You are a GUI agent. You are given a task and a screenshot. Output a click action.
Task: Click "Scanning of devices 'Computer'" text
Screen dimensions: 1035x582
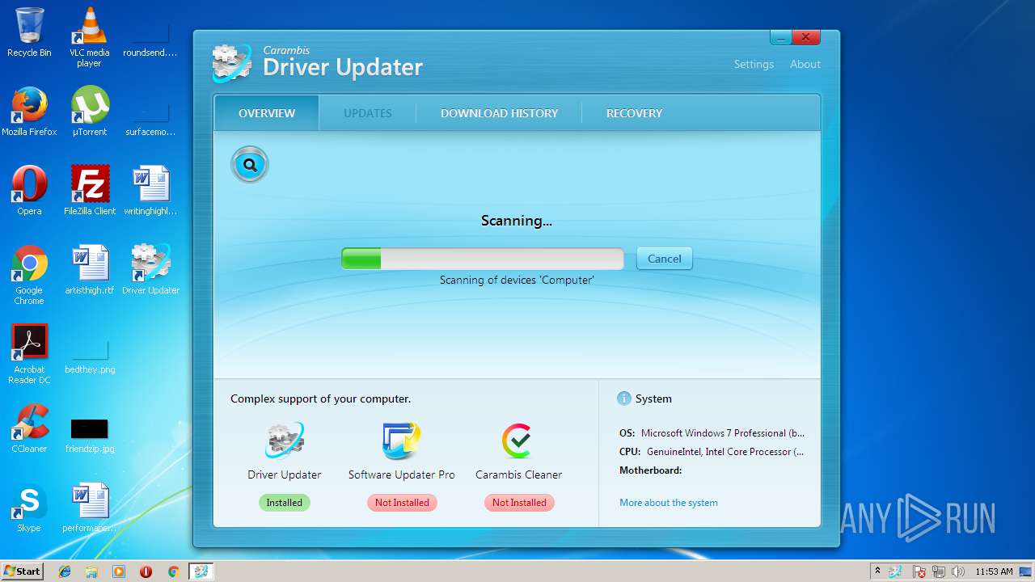click(517, 280)
